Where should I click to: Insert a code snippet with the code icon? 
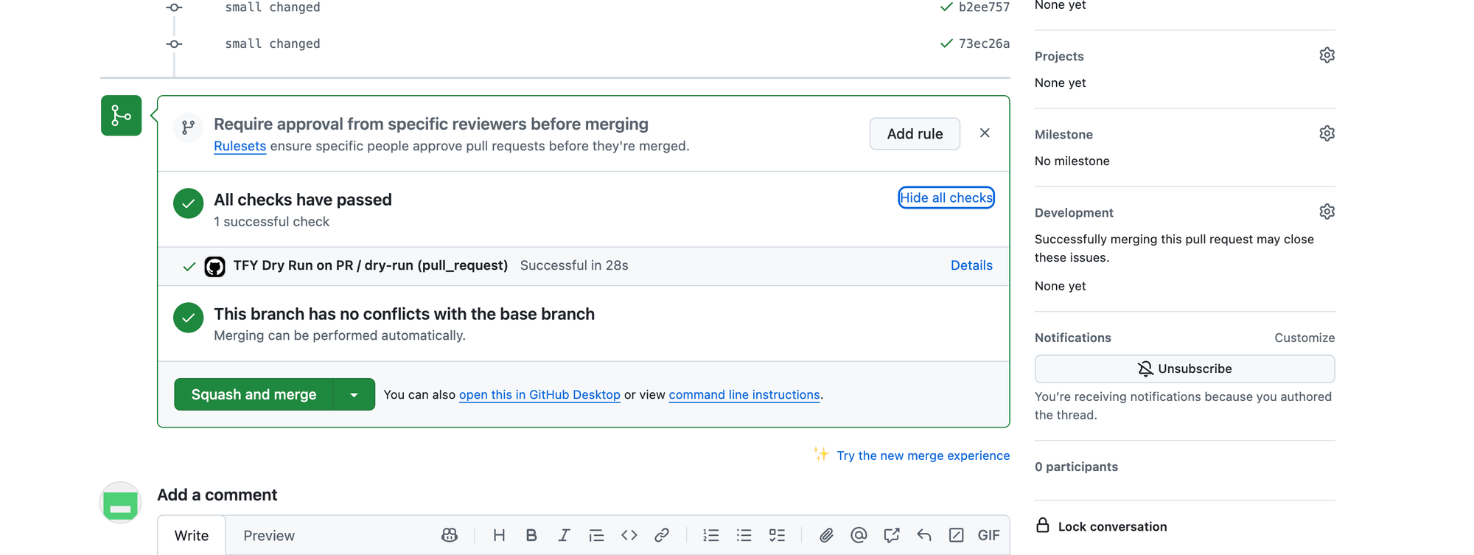[629, 535]
